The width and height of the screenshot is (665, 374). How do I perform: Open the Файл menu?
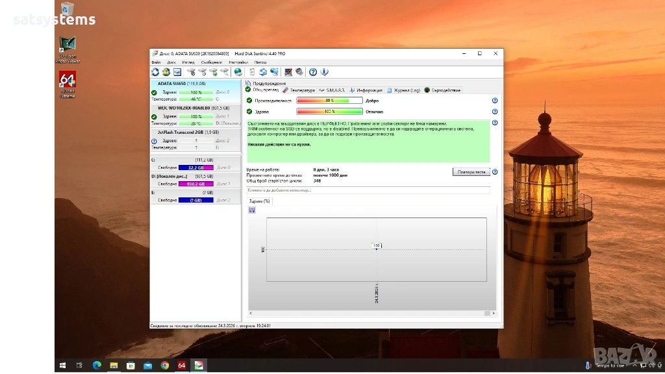(x=156, y=62)
